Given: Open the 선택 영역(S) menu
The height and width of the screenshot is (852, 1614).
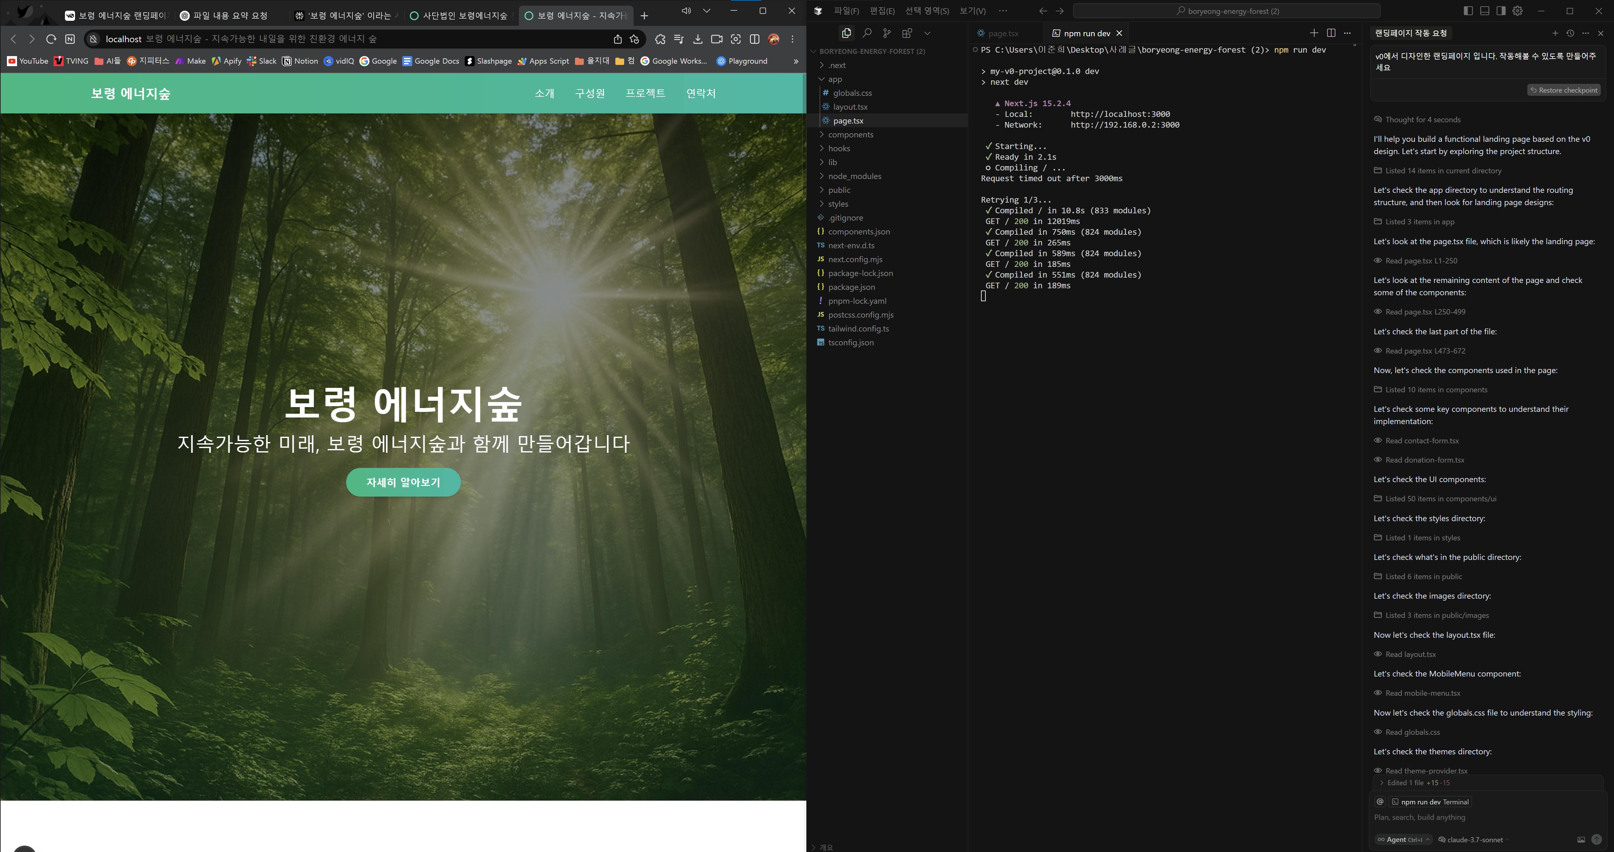Looking at the screenshot, I should click(x=927, y=11).
